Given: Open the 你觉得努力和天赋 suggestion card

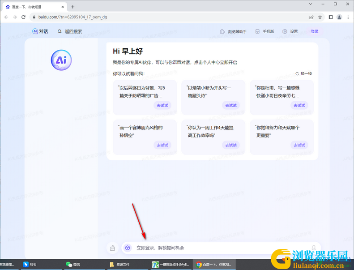Looking at the screenshot, I should [281, 137].
